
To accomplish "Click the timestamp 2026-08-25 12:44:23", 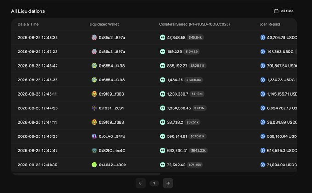I will 38,108.
